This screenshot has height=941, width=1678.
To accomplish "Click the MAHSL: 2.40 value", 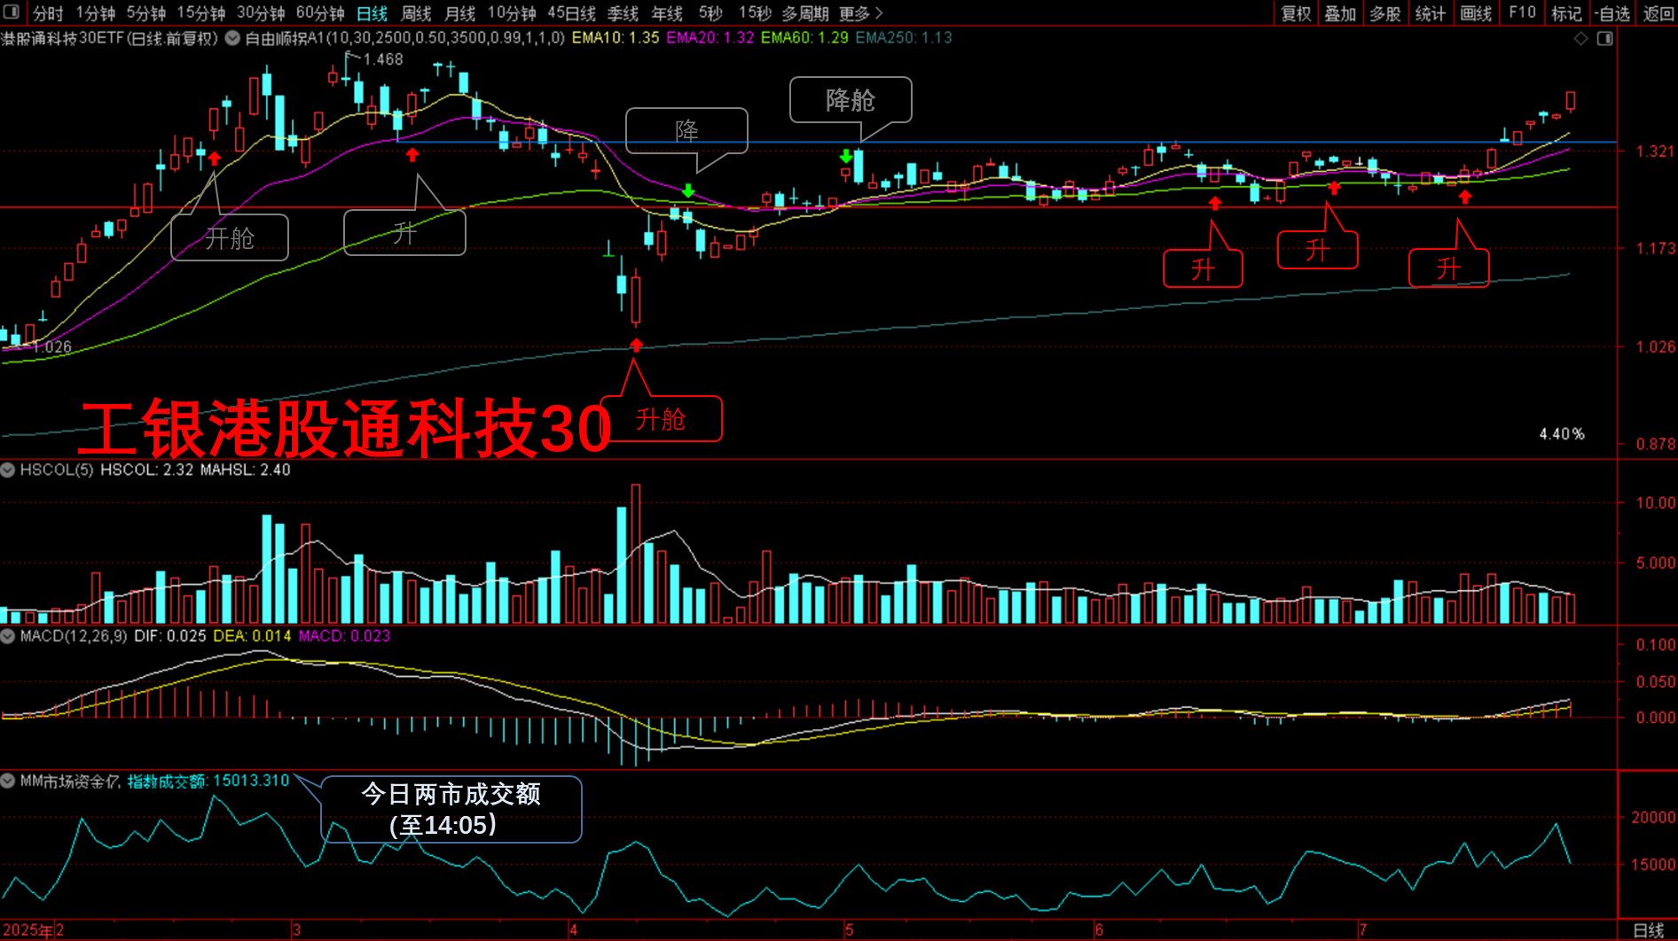I will (245, 470).
